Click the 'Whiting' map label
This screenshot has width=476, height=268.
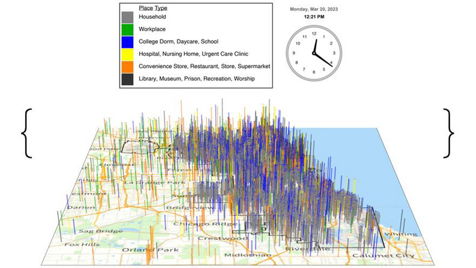coord(401,234)
